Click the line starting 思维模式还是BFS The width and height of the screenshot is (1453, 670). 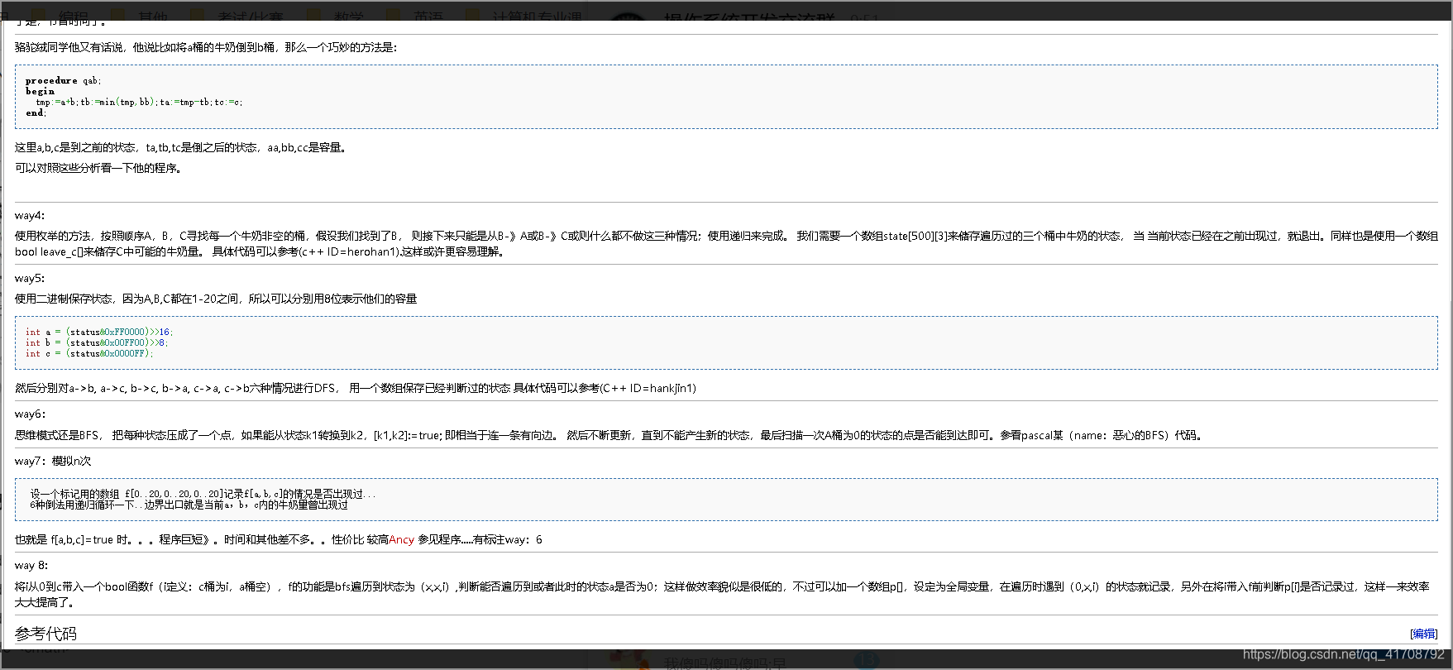click(610, 435)
